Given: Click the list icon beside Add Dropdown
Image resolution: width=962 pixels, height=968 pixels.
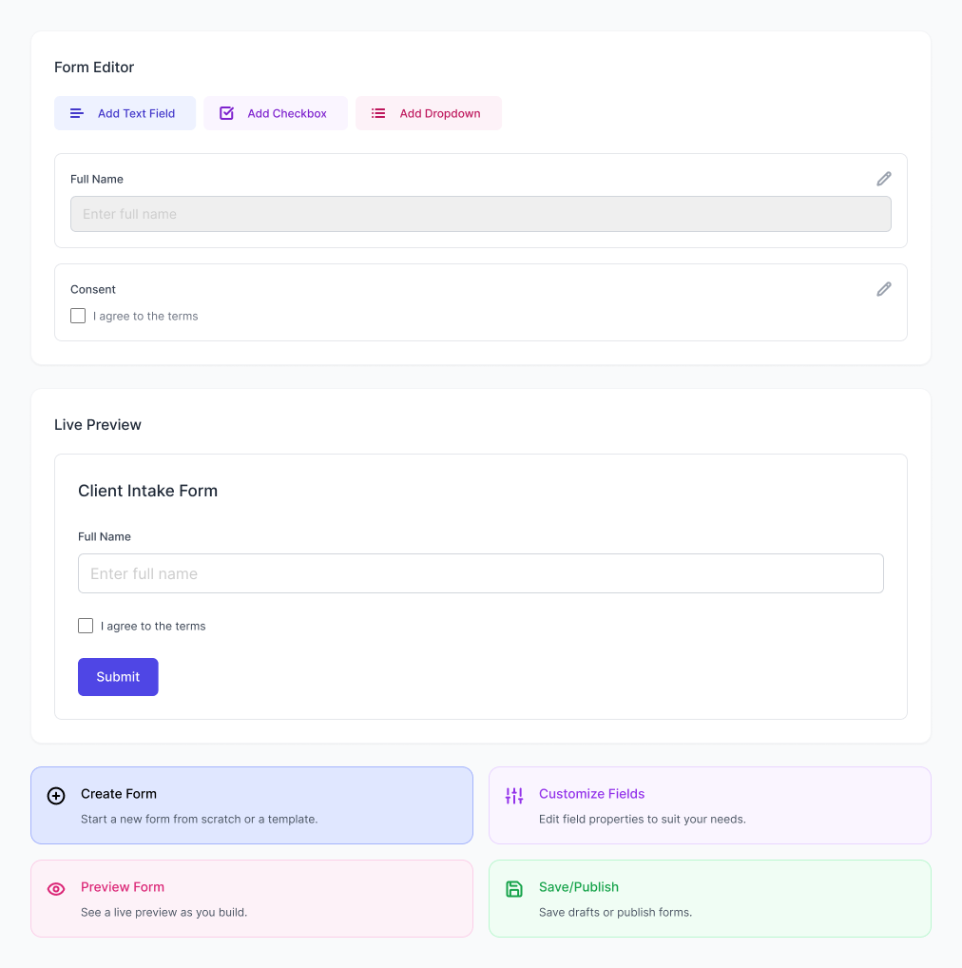Looking at the screenshot, I should pyautogui.click(x=378, y=112).
